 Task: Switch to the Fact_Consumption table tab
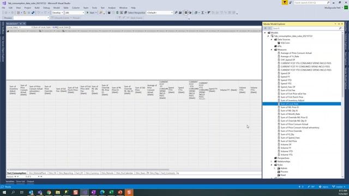(16, 173)
